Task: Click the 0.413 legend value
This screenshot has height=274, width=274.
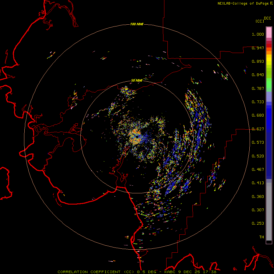Action: [258, 183]
